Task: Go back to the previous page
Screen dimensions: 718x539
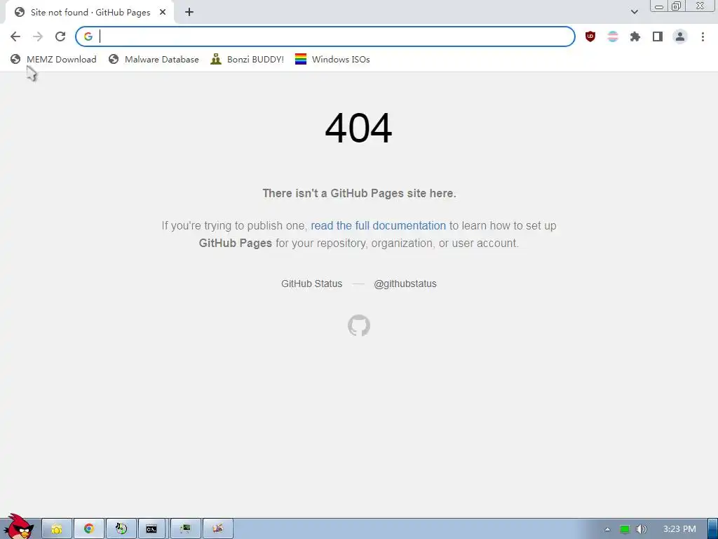Action: (x=15, y=36)
